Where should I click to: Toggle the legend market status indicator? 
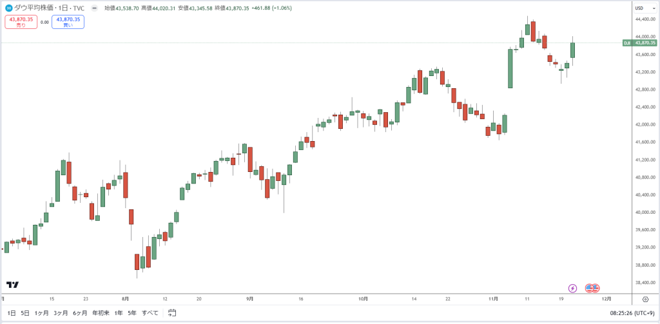tap(95, 8)
